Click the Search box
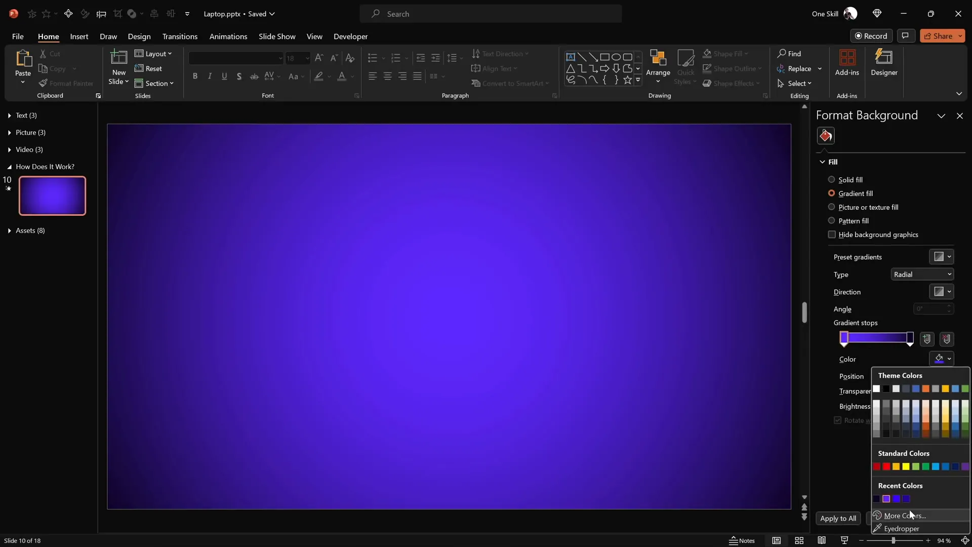 [491, 14]
